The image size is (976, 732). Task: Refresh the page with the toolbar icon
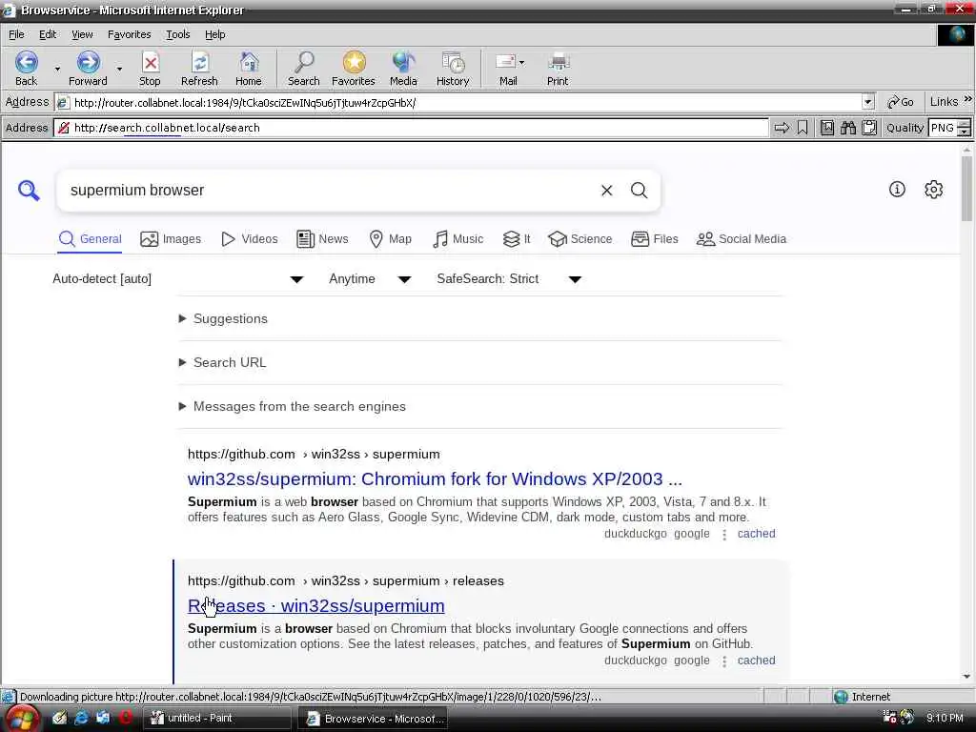[x=199, y=69]
